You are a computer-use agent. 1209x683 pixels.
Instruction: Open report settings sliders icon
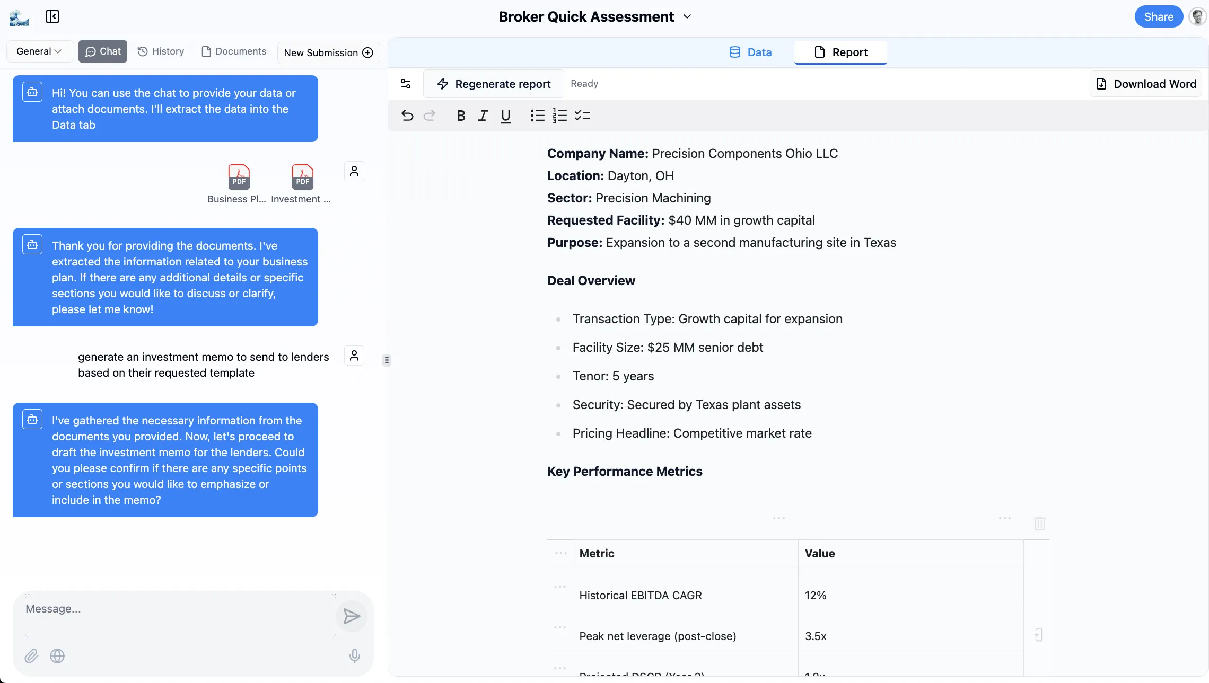tap(406, 84)
